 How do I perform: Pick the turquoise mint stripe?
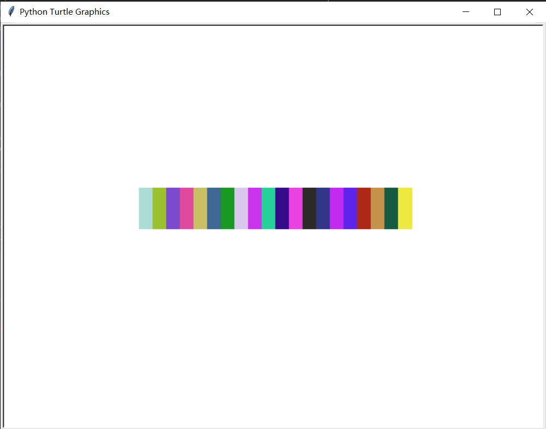pos(268,209)
